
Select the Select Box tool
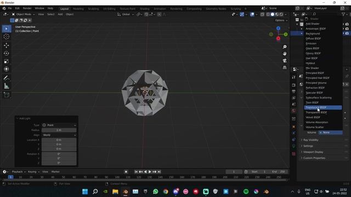point(6,29)
